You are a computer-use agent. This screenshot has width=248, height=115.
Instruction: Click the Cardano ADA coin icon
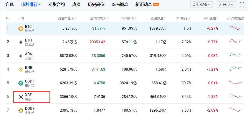(21, 56)
